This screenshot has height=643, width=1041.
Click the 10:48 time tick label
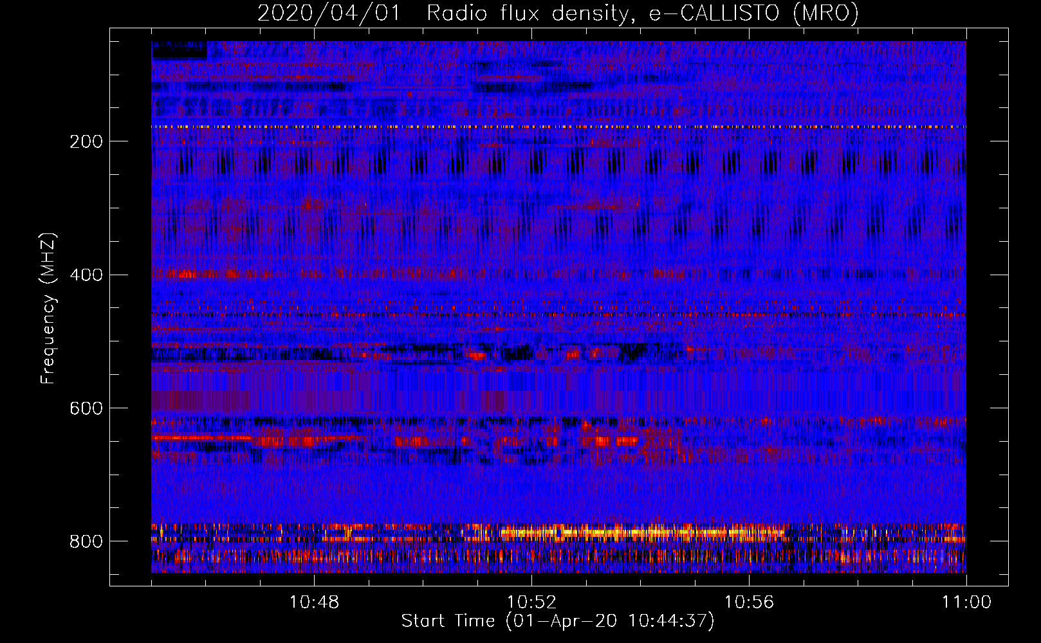point(314,602)
